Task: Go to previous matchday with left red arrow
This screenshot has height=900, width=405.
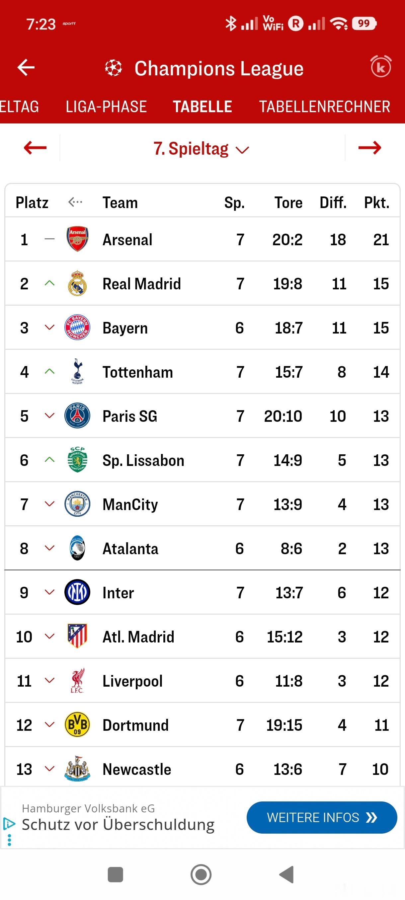Action: pyautogui.click(x=35, y=148)
